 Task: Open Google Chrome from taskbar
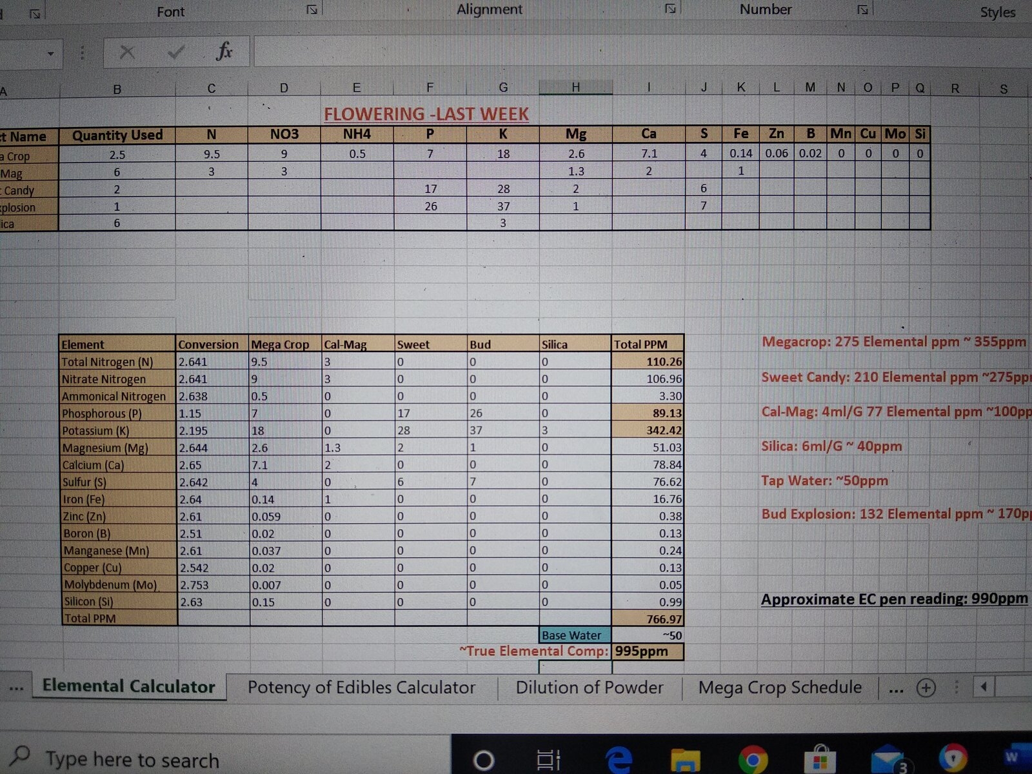click(x=752, y=760)
